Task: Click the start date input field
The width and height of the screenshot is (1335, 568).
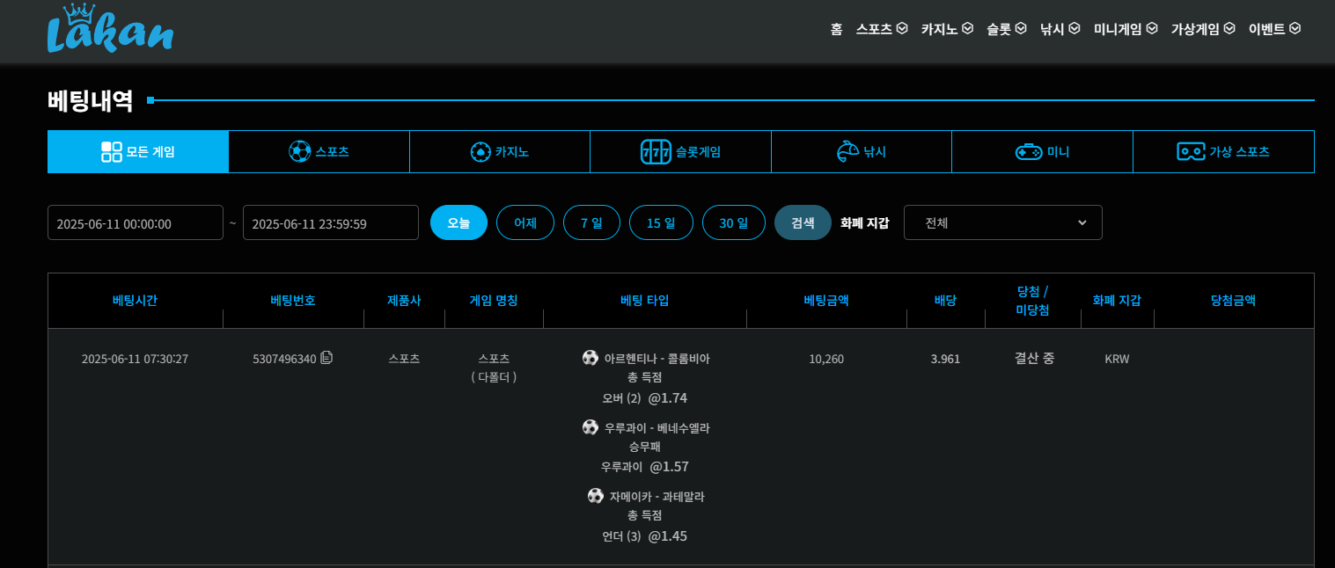Action: point(135,222)
